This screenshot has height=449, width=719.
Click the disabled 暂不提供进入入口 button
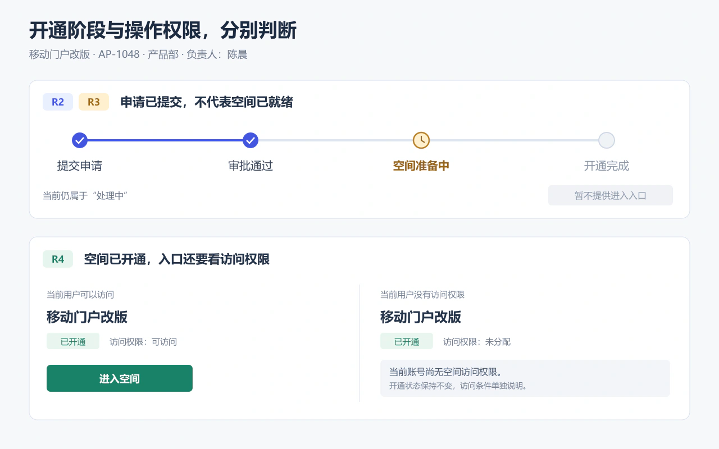pos(611,195)
